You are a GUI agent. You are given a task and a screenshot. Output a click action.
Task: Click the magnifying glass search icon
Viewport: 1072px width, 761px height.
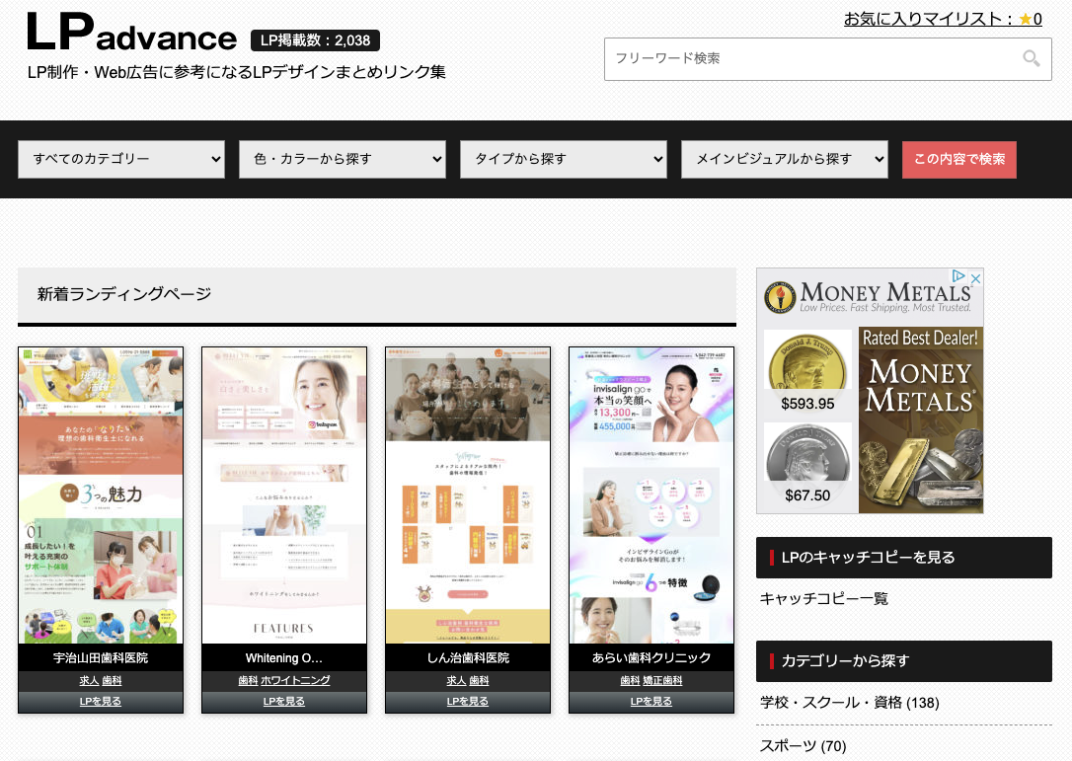tap(1032, 58)
